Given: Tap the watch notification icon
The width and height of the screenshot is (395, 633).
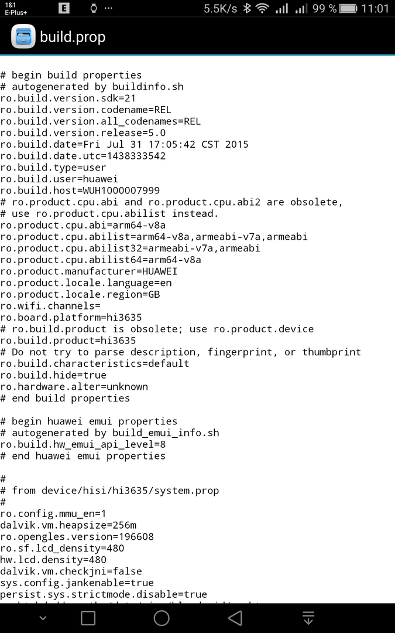Looking at the screenshot, I should (x=94, y=8).
